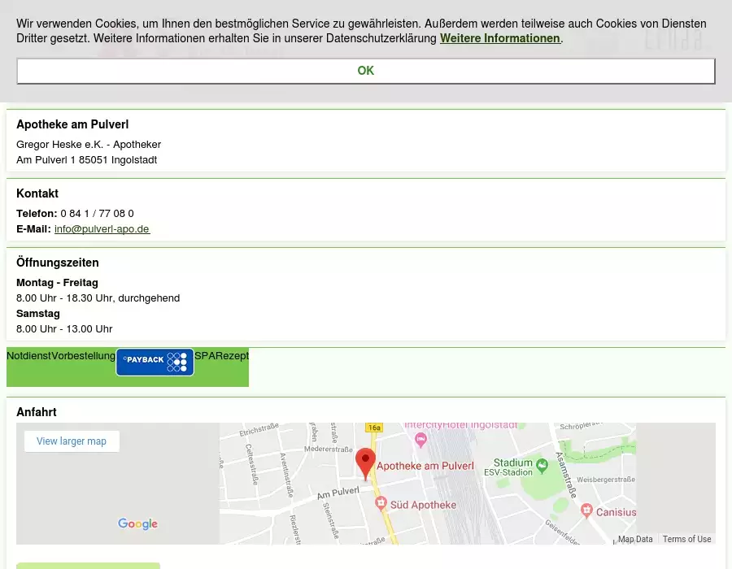Select the Süd Apotheke map icon

click(x=381, y=505)
